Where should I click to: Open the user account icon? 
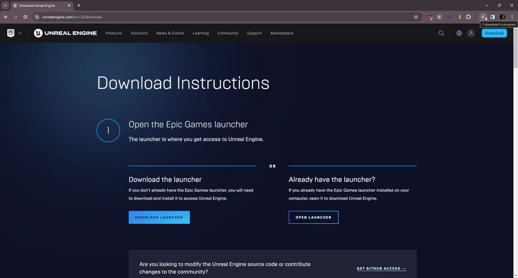[x=471, y=33]
